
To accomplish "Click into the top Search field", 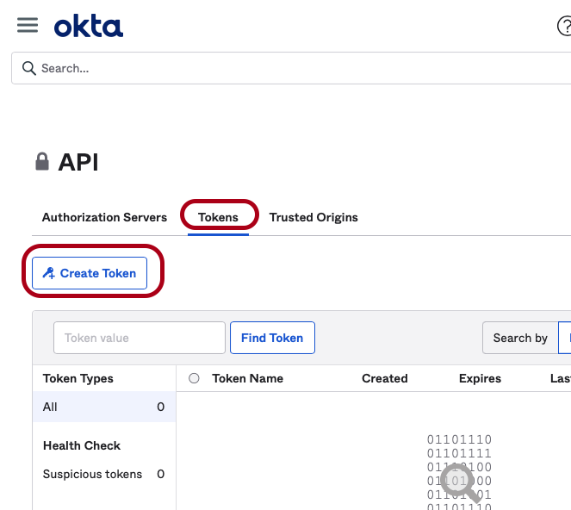I will click(293, 68).
